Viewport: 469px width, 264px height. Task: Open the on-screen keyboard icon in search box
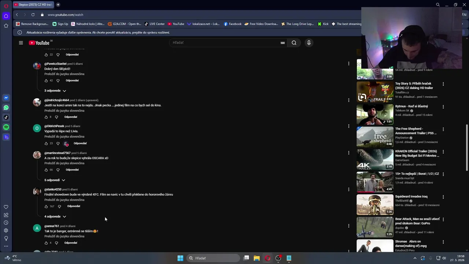pos(282,43)
